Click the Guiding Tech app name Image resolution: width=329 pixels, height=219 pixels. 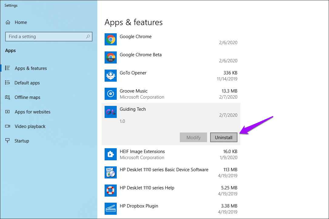click(x=133, y=109)
